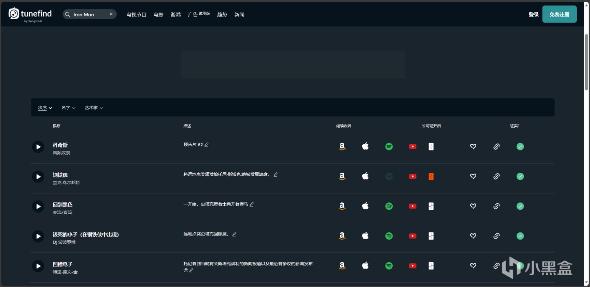Open the 回到黑色 song title link

62,204
